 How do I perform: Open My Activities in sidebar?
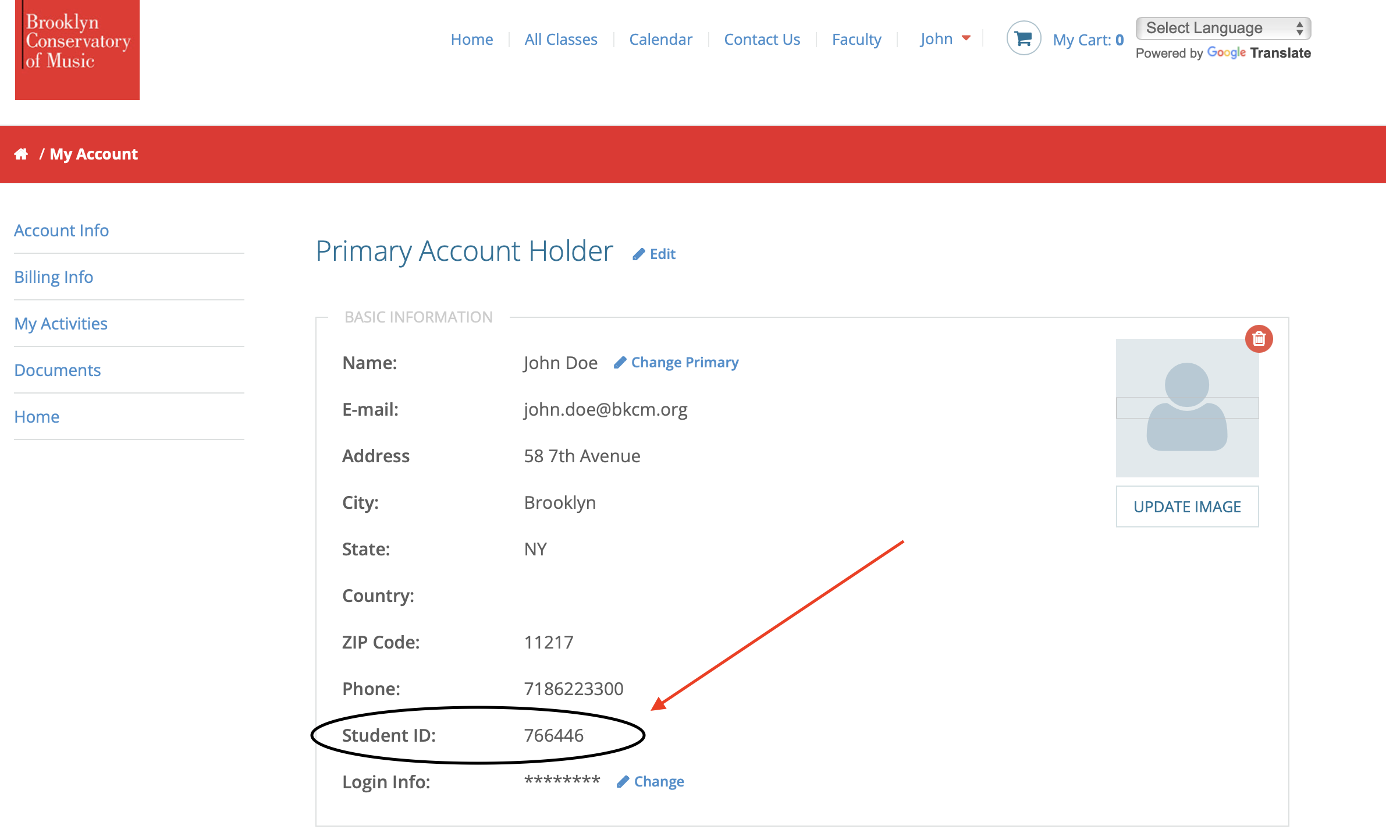61,324
